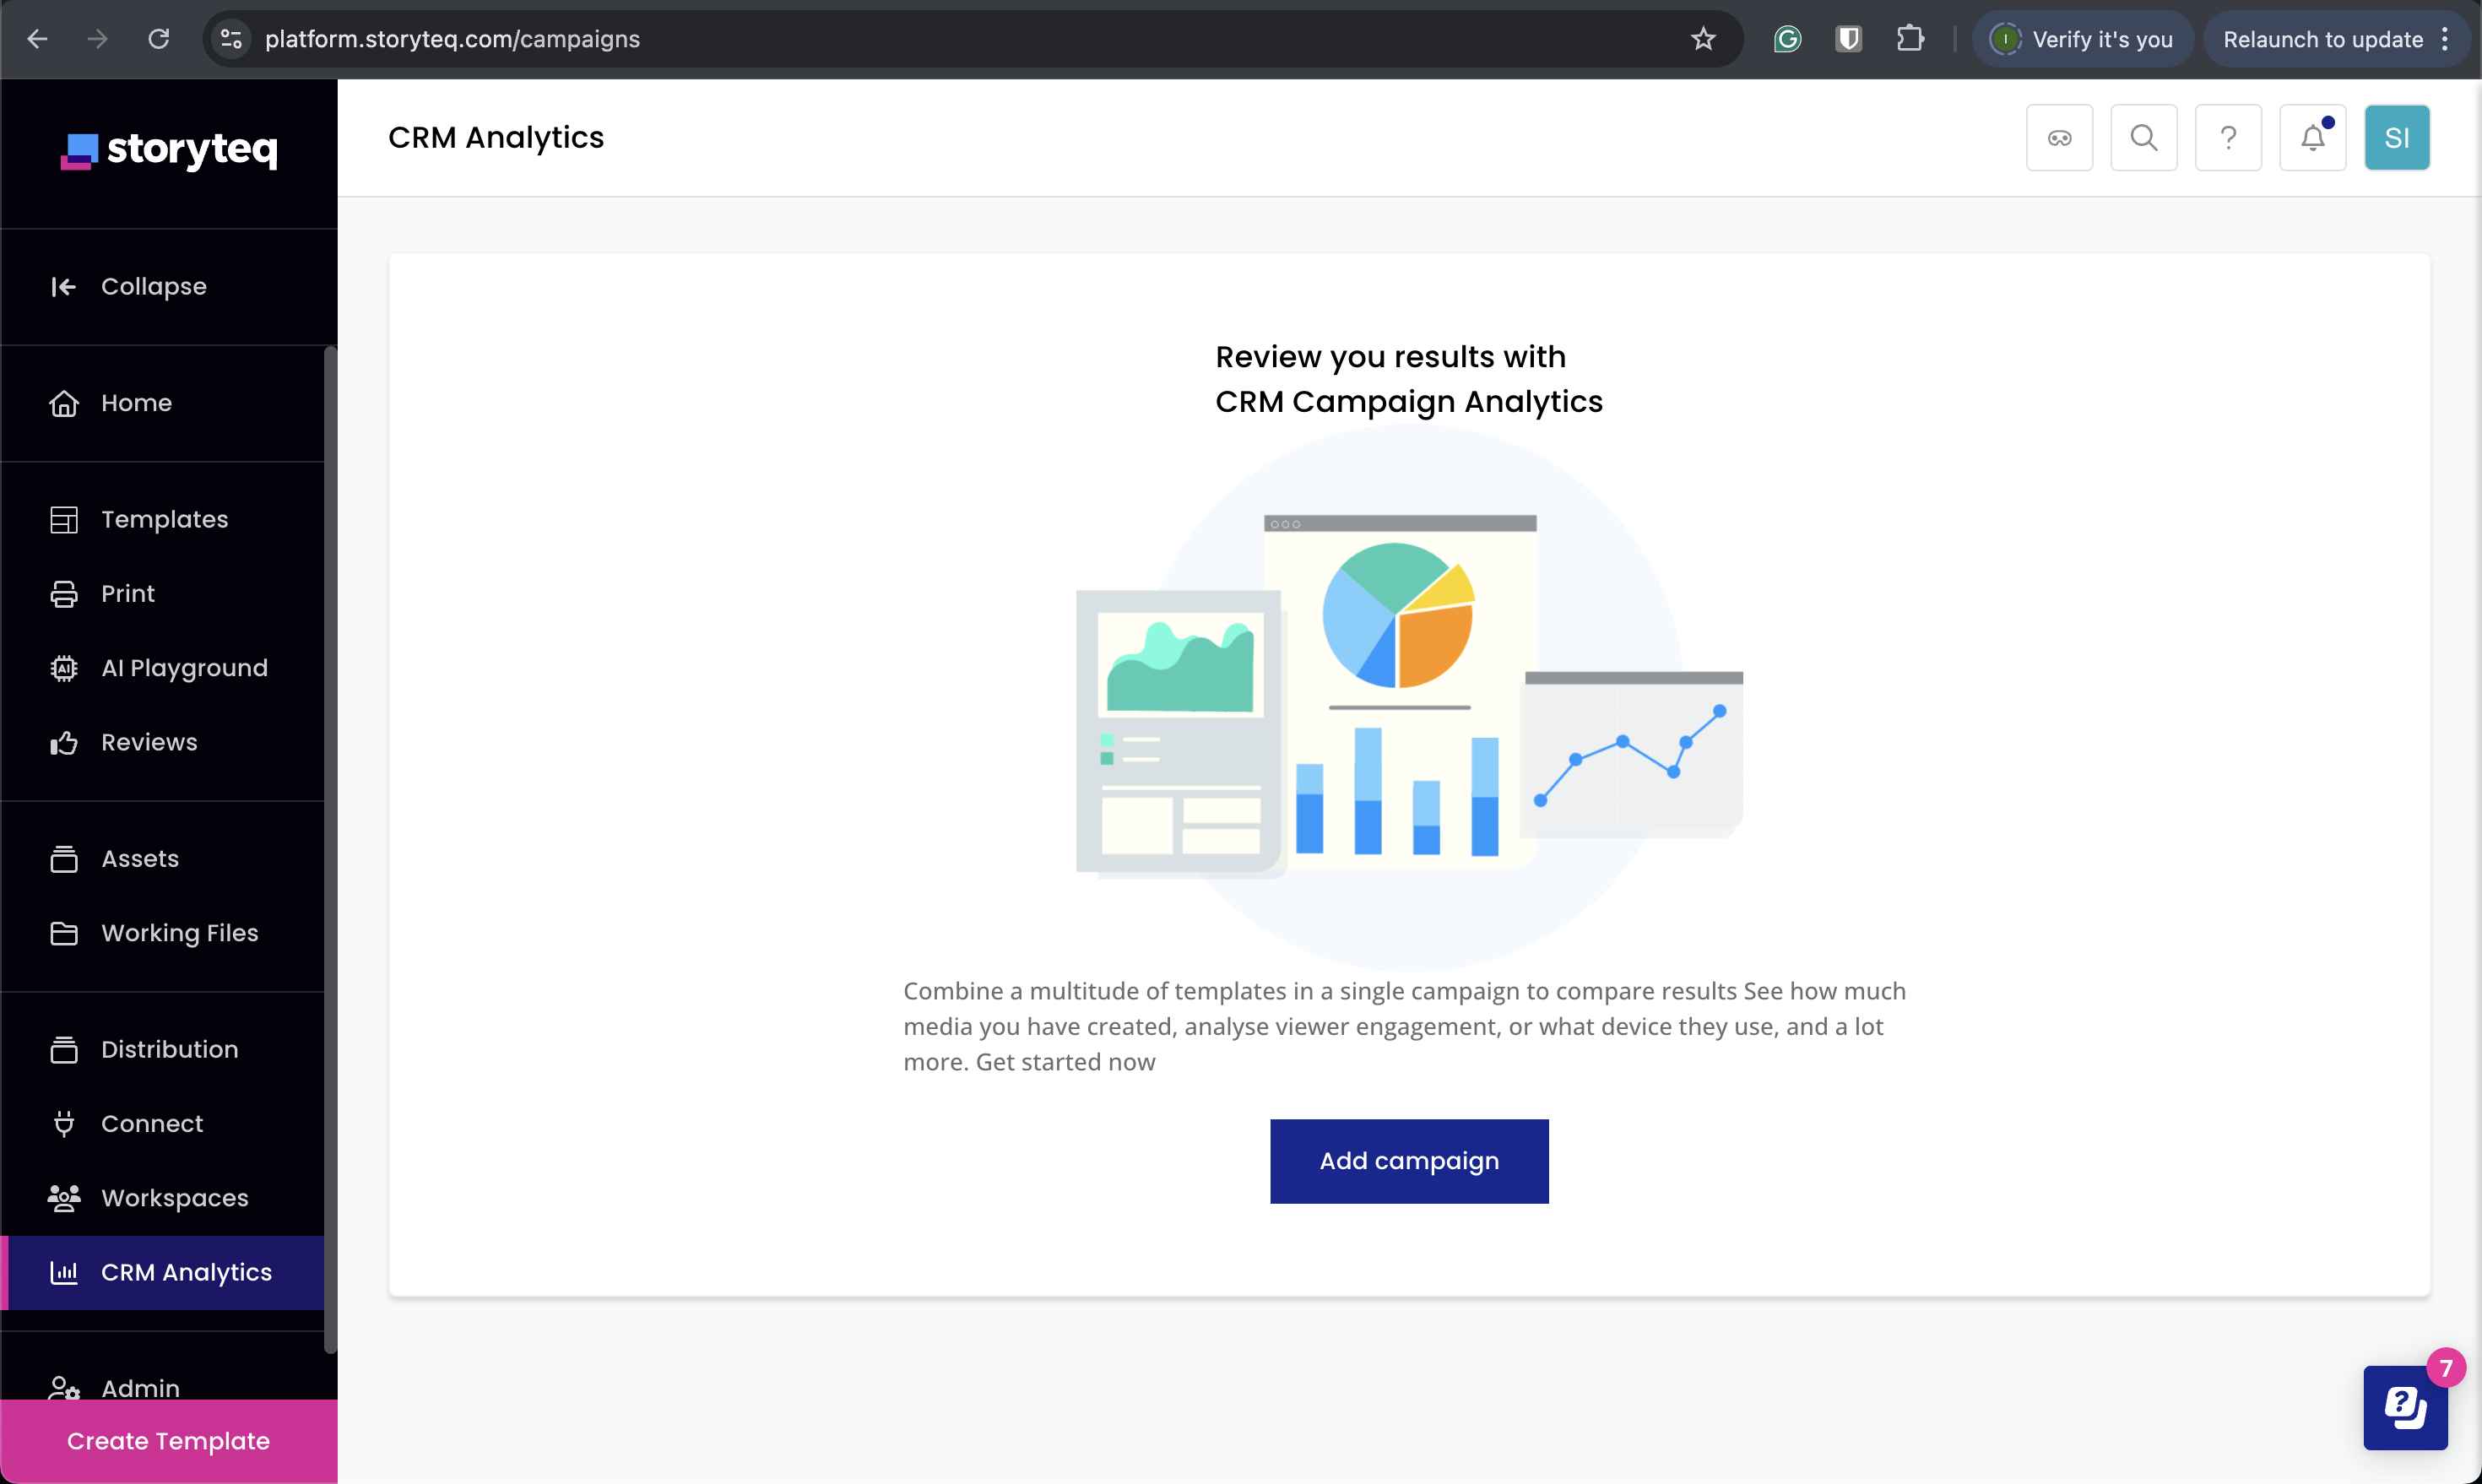Click the Home house icon
This screenshot has height=1484, width=2482.
(x=64, y=403)
